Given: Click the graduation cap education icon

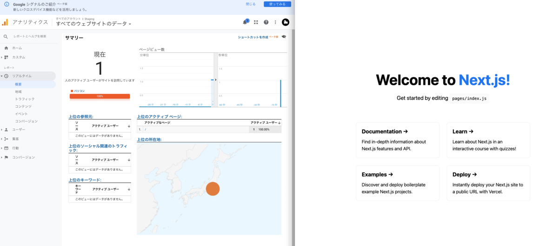Looking at the screenshot, I should [x=284, y=37].
